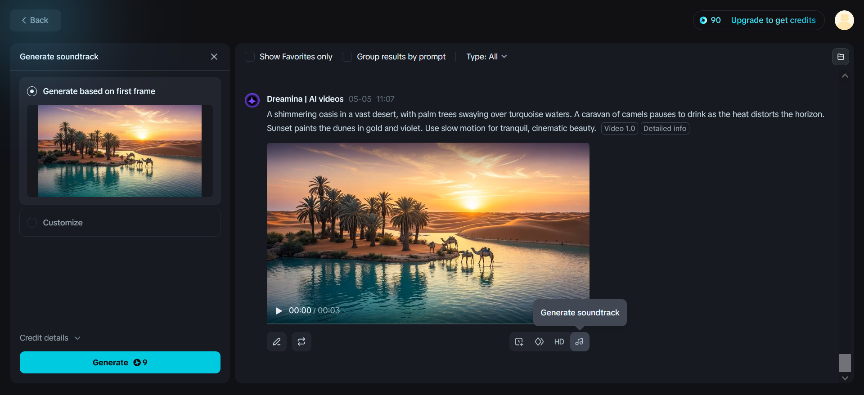Open Detailed info for the video

coord(665,129)
